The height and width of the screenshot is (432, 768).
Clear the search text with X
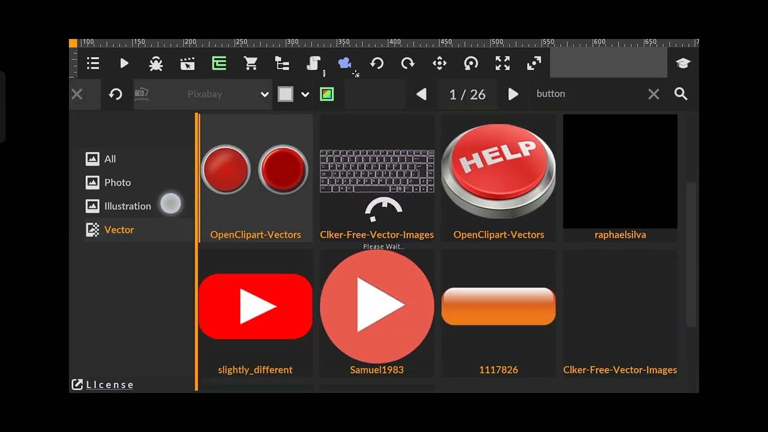[653, 94]
